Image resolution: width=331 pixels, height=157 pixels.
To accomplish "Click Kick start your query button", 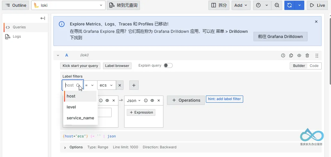I will (x=80, y=66).
